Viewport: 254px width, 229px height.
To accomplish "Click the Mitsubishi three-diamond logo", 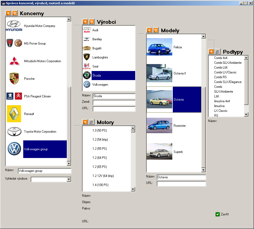I will tap(14, 61).
